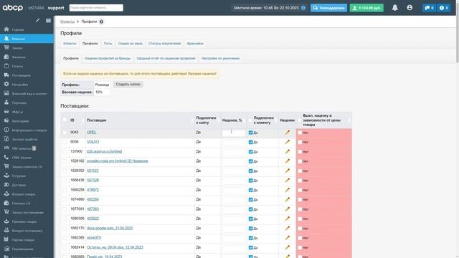Open the notifications bell icon
The width and height of the screenshot is (459, 258).
coord(395,8)
